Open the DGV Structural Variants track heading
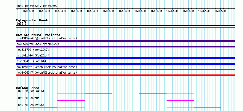 coord(38,35)
